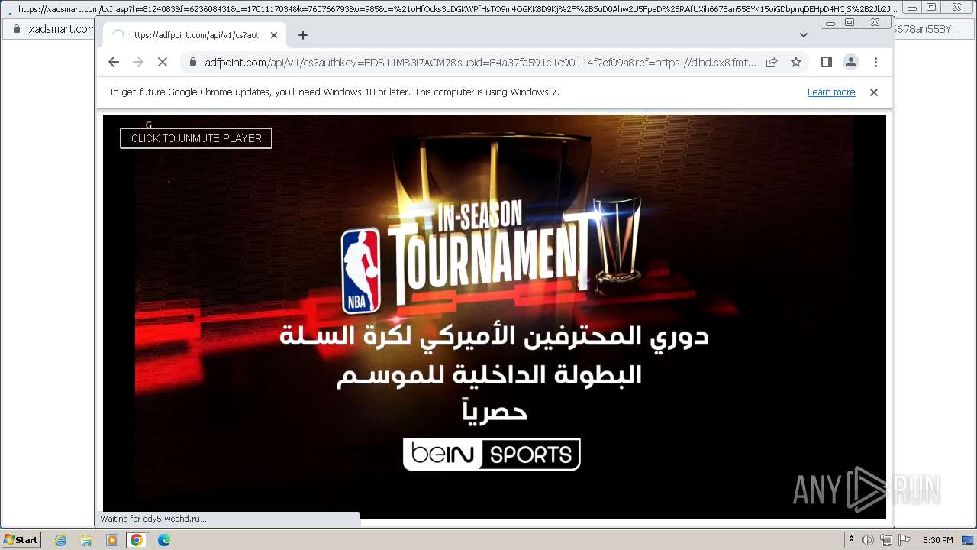Open the Chrome profile avatar menu
Image resolution: width=977 pixels, height=550 pixels.
(851, 62)
